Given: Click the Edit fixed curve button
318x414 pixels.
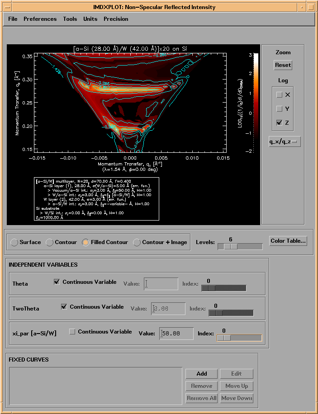Looking at the screenshot, I should click(x=236, y=374).
